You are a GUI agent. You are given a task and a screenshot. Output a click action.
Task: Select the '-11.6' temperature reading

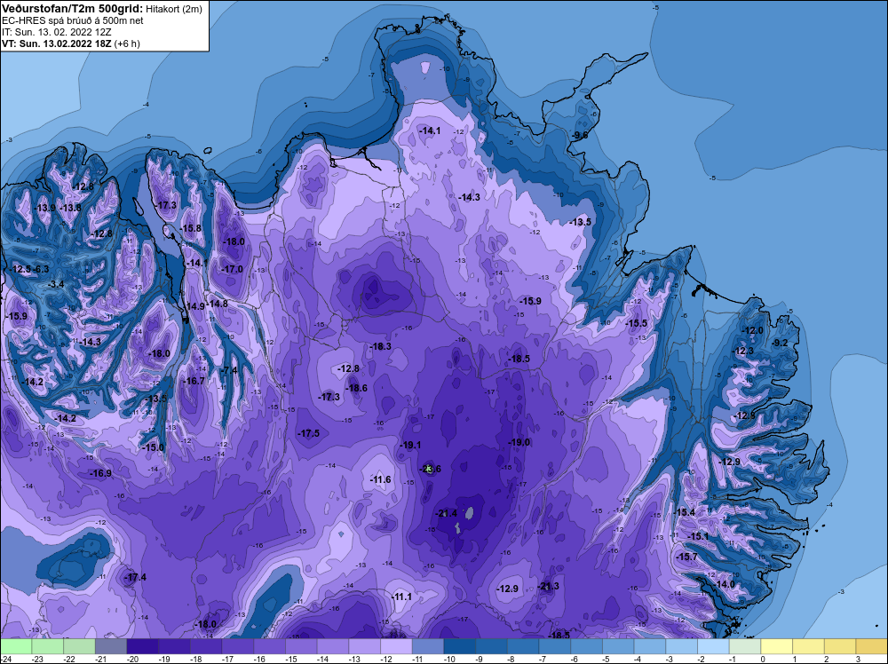tap(381, 479)
